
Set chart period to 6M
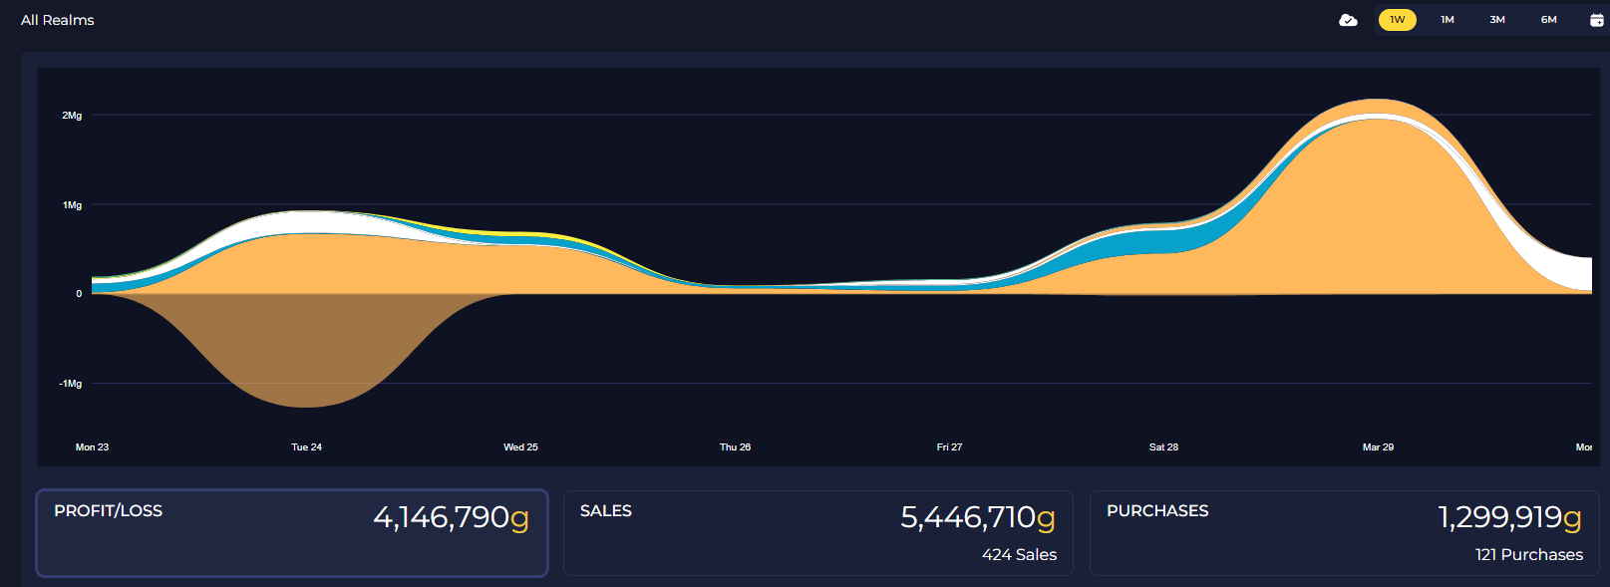tap(1548, 20)
